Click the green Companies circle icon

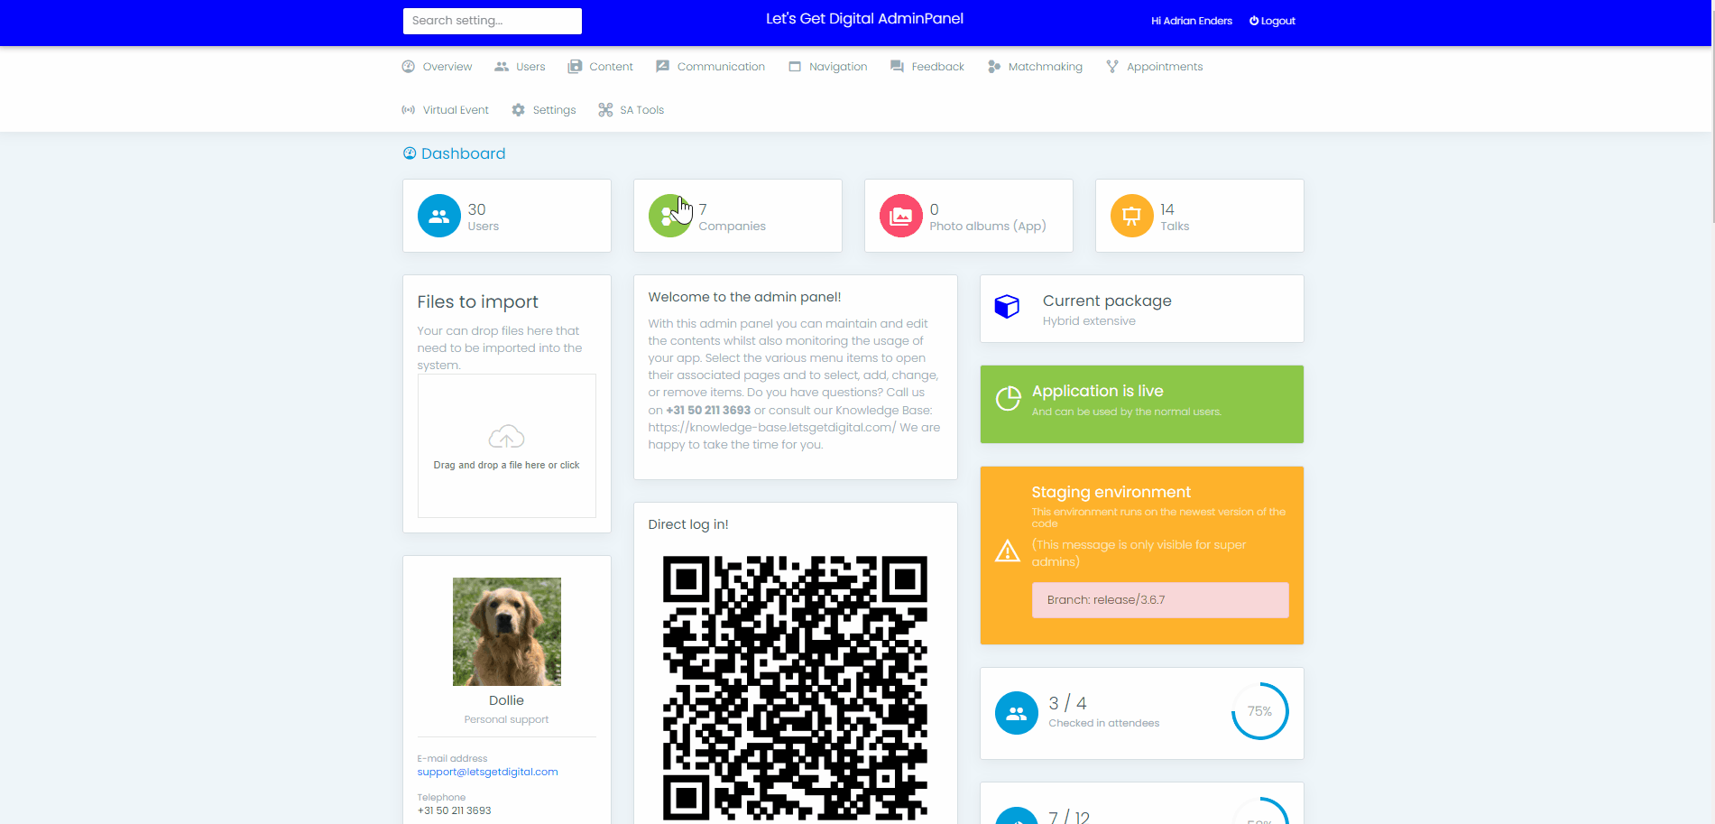(670, 217)
